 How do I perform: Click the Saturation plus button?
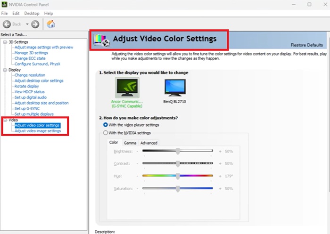pyautogui.click(x=220, y=189)
